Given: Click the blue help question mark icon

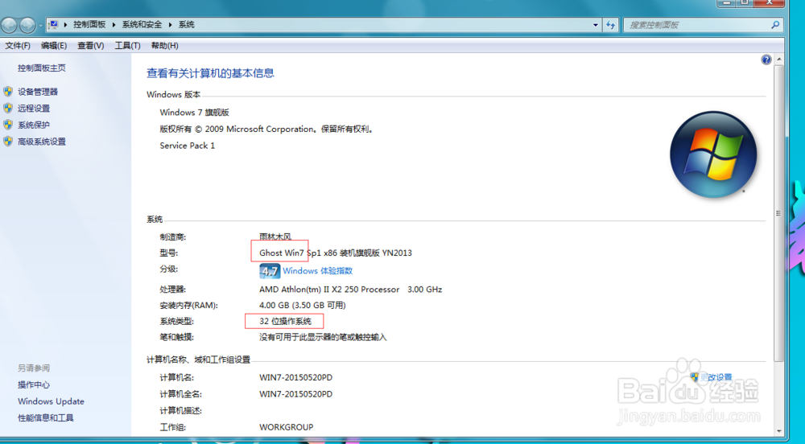Looking at the screenshot, I should pyautogui.click(x=766, y=60).
